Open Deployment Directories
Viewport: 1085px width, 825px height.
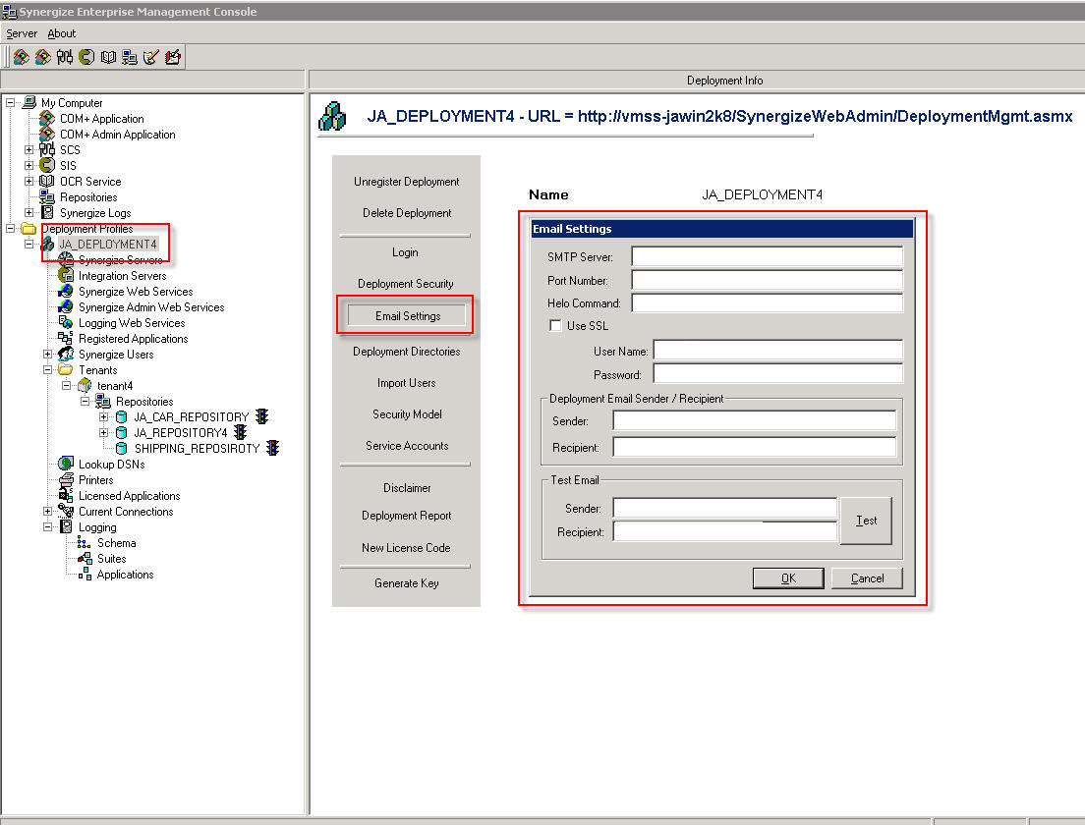(406, 352)
